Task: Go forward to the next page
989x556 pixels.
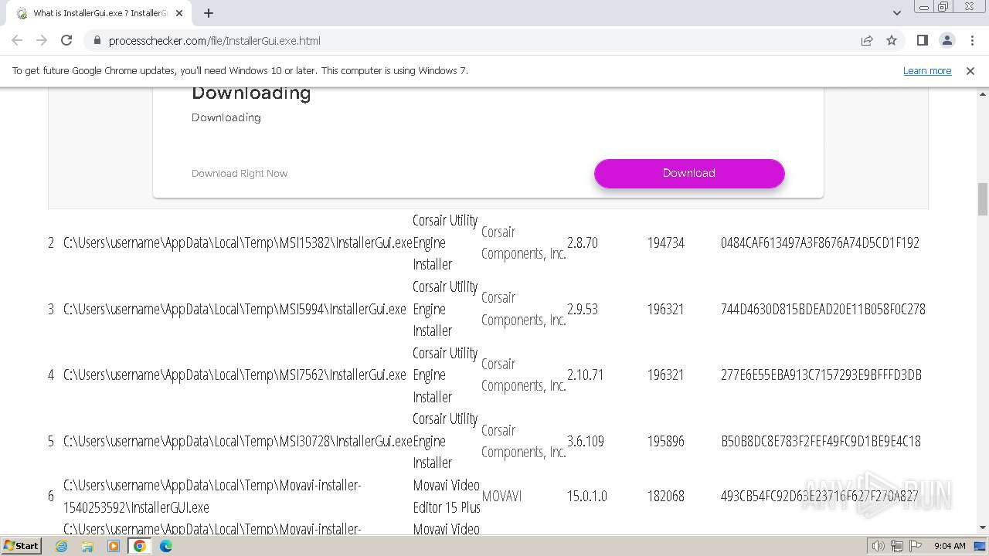Action: pyautogui.click(x=42, y=40)
